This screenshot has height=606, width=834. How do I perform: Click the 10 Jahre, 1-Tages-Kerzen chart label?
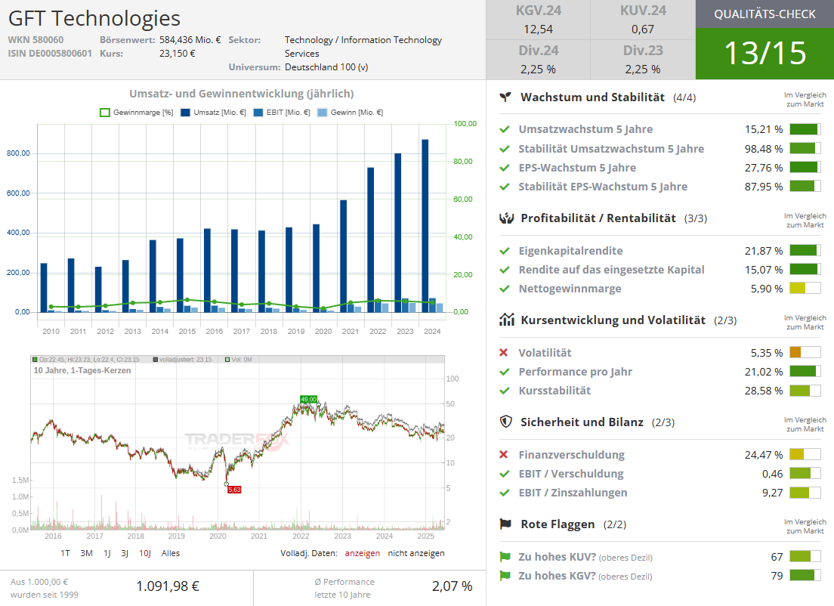(82, 370)
